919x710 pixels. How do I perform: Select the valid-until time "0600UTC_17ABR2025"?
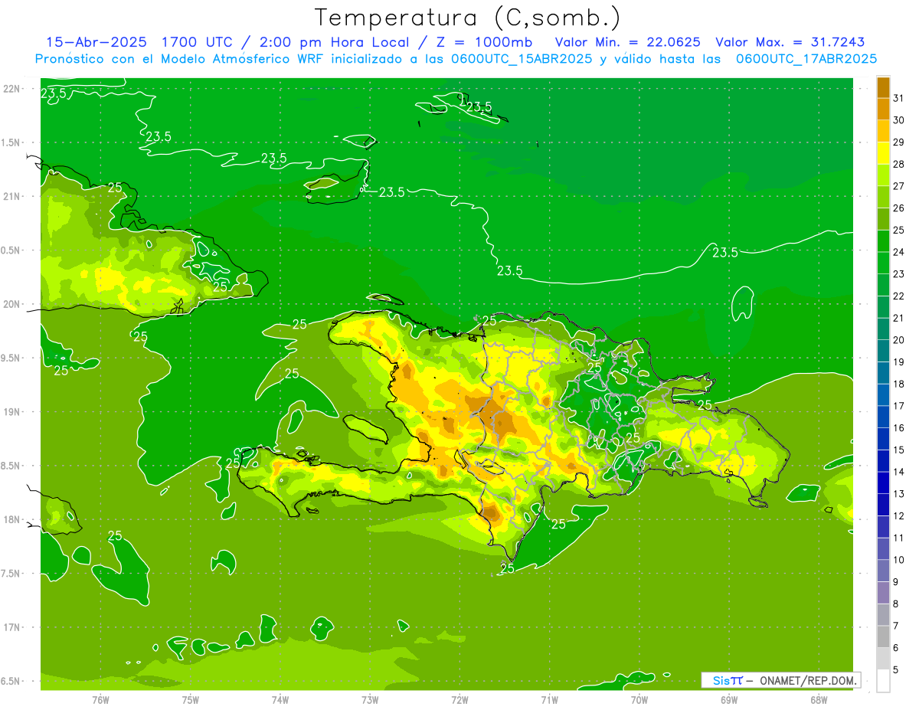(x=806, y=59)
